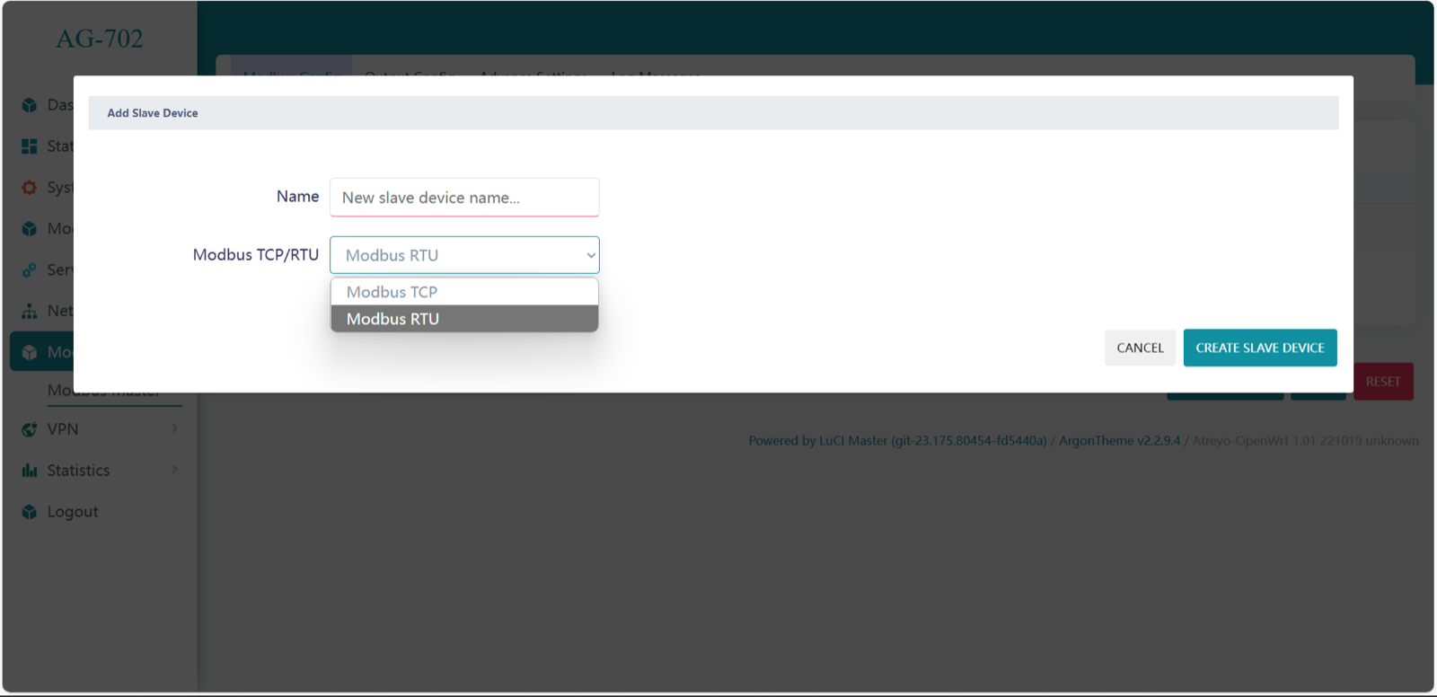Click the Name input field
Image resolution: width=1437 pixels, height=697 pixels.
pyautogui.click(x=464, y=198)
